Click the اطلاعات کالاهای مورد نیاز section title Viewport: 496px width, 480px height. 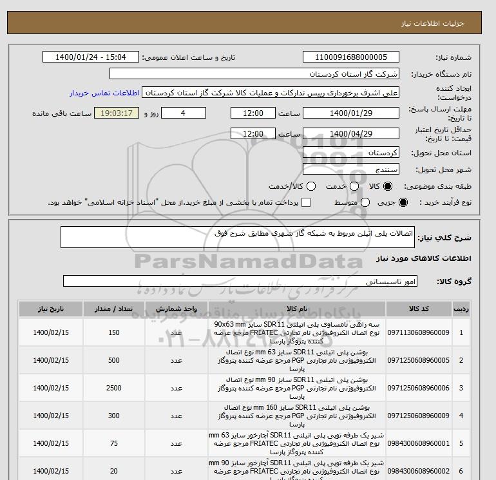point(424,258)
